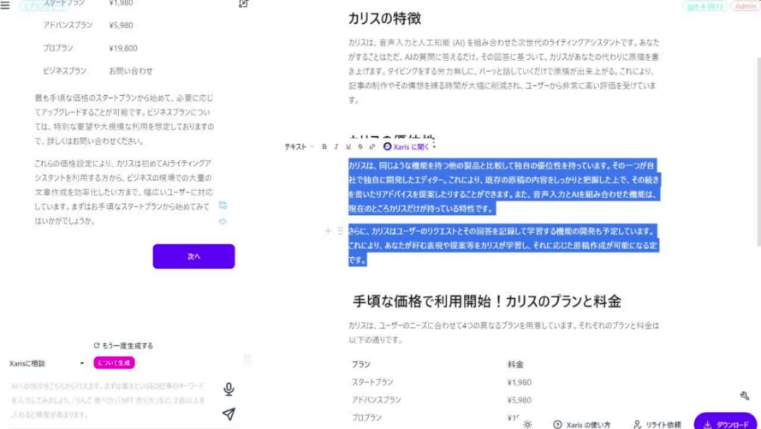
Task: Click the wrench settings icon
Action: click(745, 396)
